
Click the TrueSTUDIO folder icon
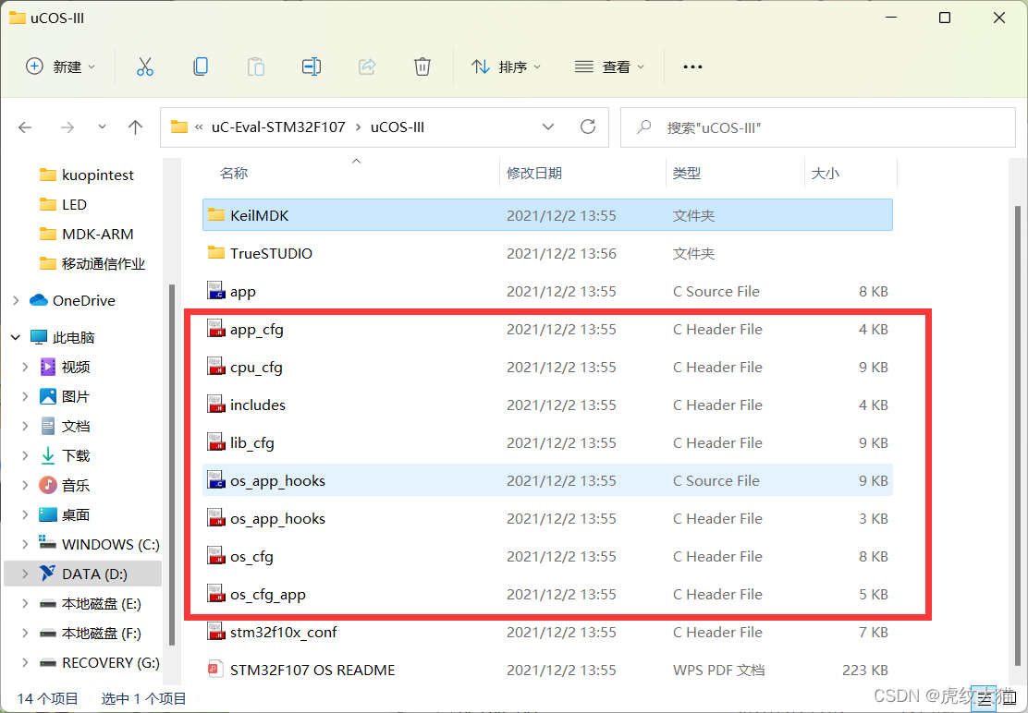pos(216,253)
